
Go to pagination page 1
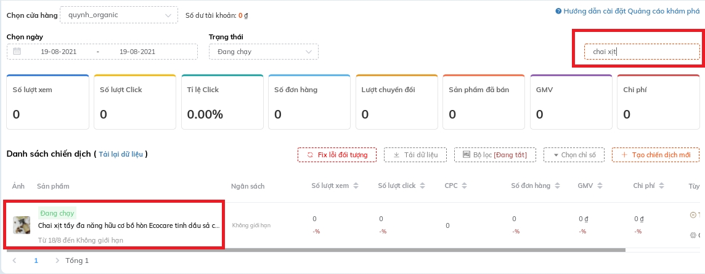pyautogui.click(x=36, y=260)
